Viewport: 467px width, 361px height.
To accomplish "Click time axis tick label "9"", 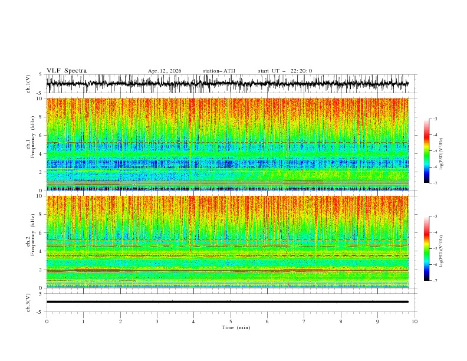I will click(x=377, y=321).
